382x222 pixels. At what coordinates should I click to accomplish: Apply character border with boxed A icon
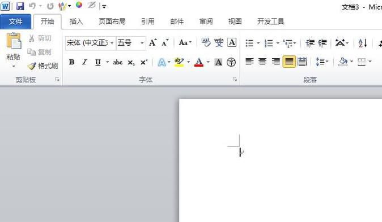tap(232, 42)
